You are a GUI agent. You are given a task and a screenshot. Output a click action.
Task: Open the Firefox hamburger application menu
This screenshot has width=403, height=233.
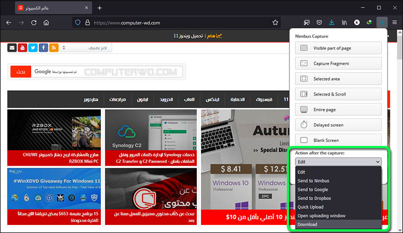(x=395, y=23)
